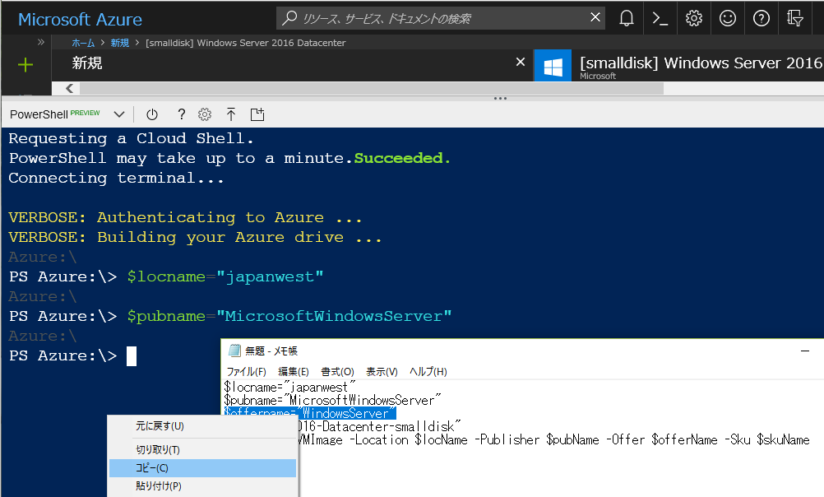
Task: Restart Cloud Shell with the power icon
Action: tap(152, 114)
